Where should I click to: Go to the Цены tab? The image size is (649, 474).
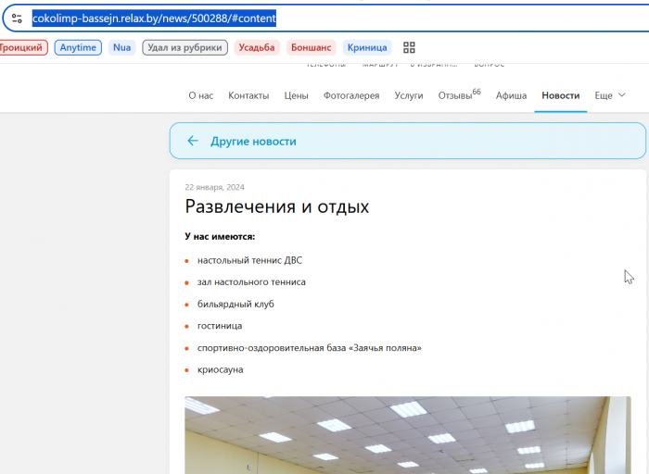[x=296, y=95]
